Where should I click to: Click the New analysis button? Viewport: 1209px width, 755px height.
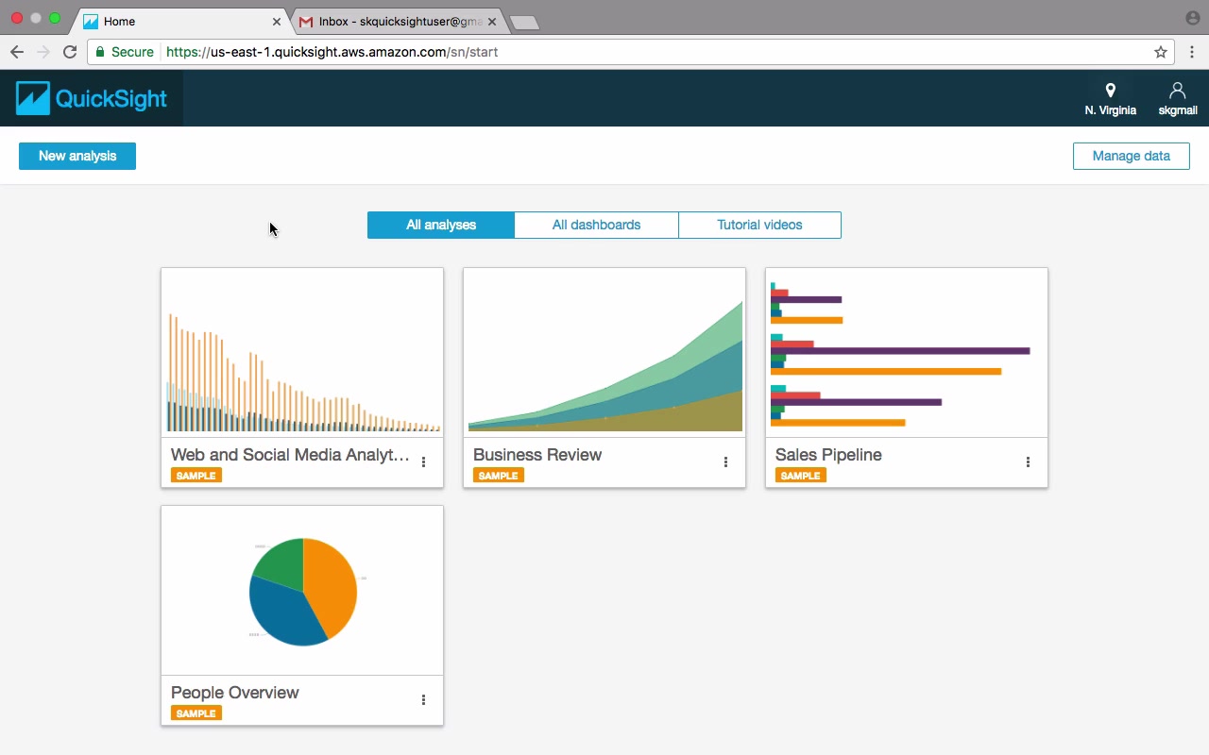point(77,156)
